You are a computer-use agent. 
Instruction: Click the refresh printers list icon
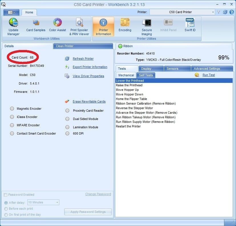point(225,12)
